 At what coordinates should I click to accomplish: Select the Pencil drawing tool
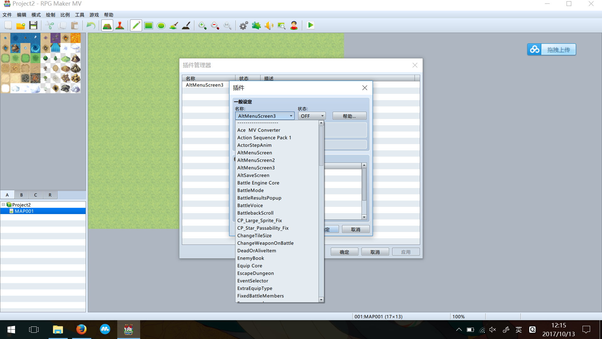point(136,25)
